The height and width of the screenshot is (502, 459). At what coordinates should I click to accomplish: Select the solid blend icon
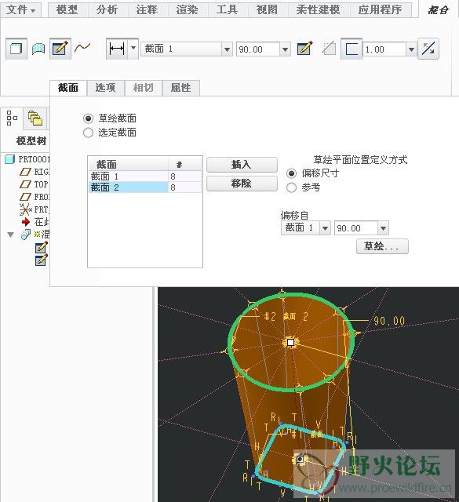click(x=16, y=49)
